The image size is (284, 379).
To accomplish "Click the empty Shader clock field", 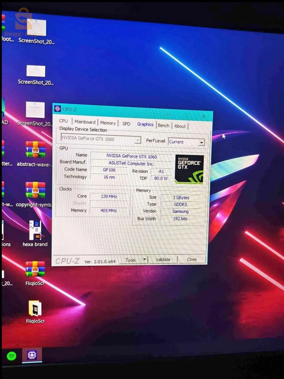I will point(109,203).
